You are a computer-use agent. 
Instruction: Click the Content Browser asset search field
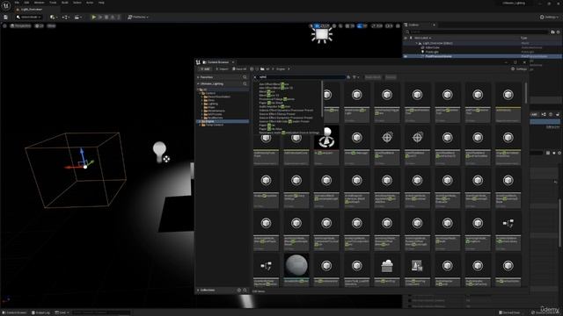pyautogui.click(x=302, y=77)
